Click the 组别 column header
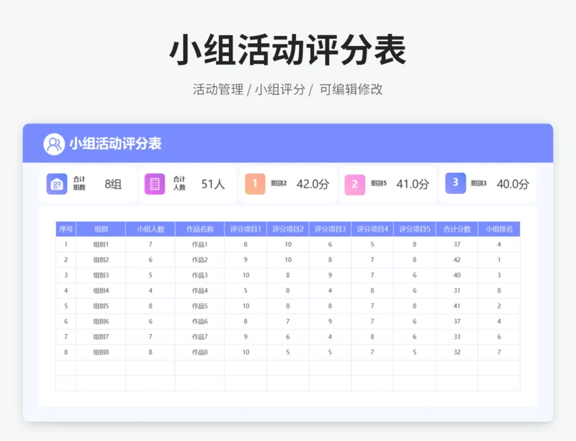576x441 pixels. 101,229
